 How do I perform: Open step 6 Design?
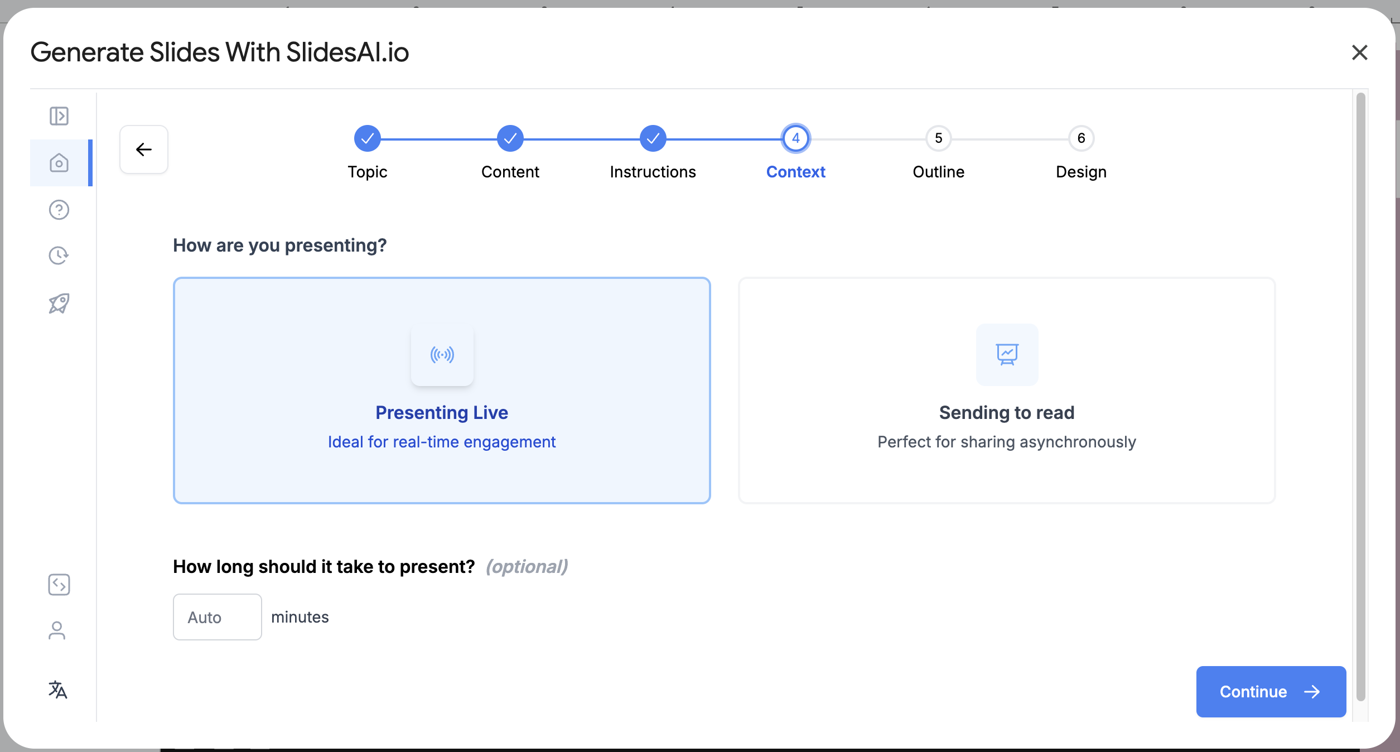point(1081,138)
